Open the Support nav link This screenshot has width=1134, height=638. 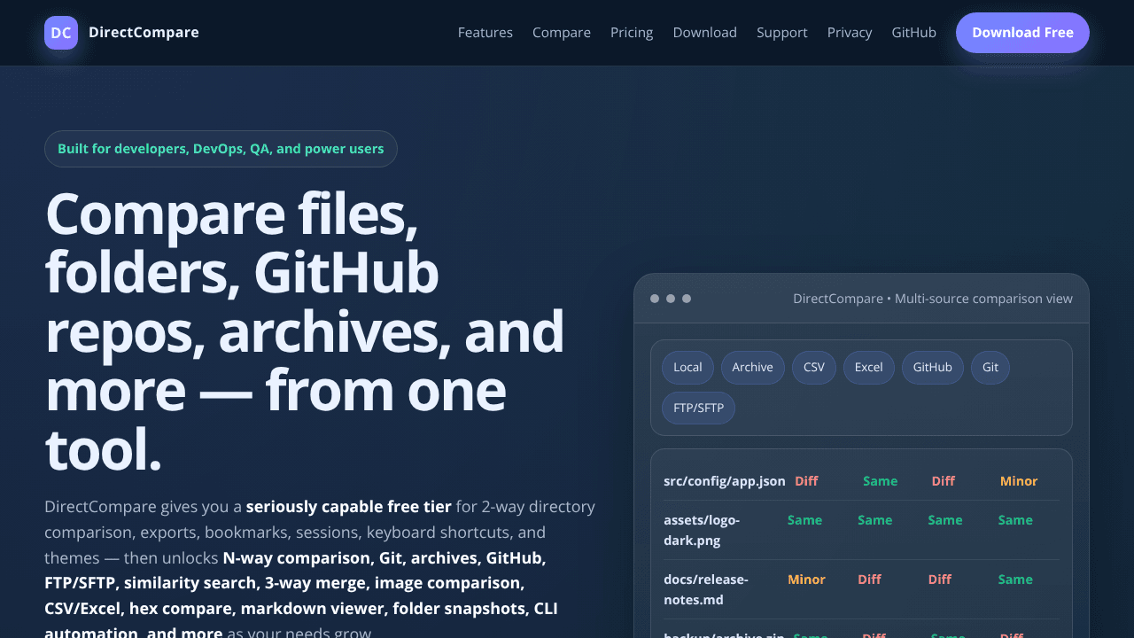click(782, 33)
